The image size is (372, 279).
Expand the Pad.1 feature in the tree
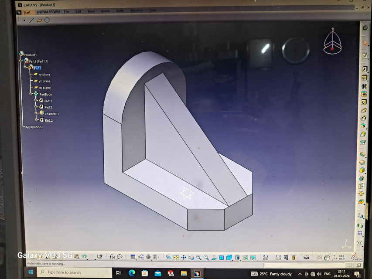[36, 101]
